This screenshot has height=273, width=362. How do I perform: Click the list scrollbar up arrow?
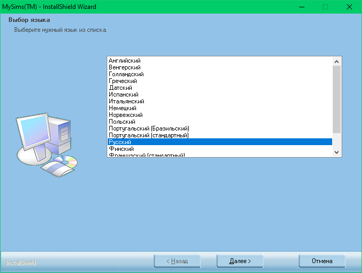click(x=336, y=62)
